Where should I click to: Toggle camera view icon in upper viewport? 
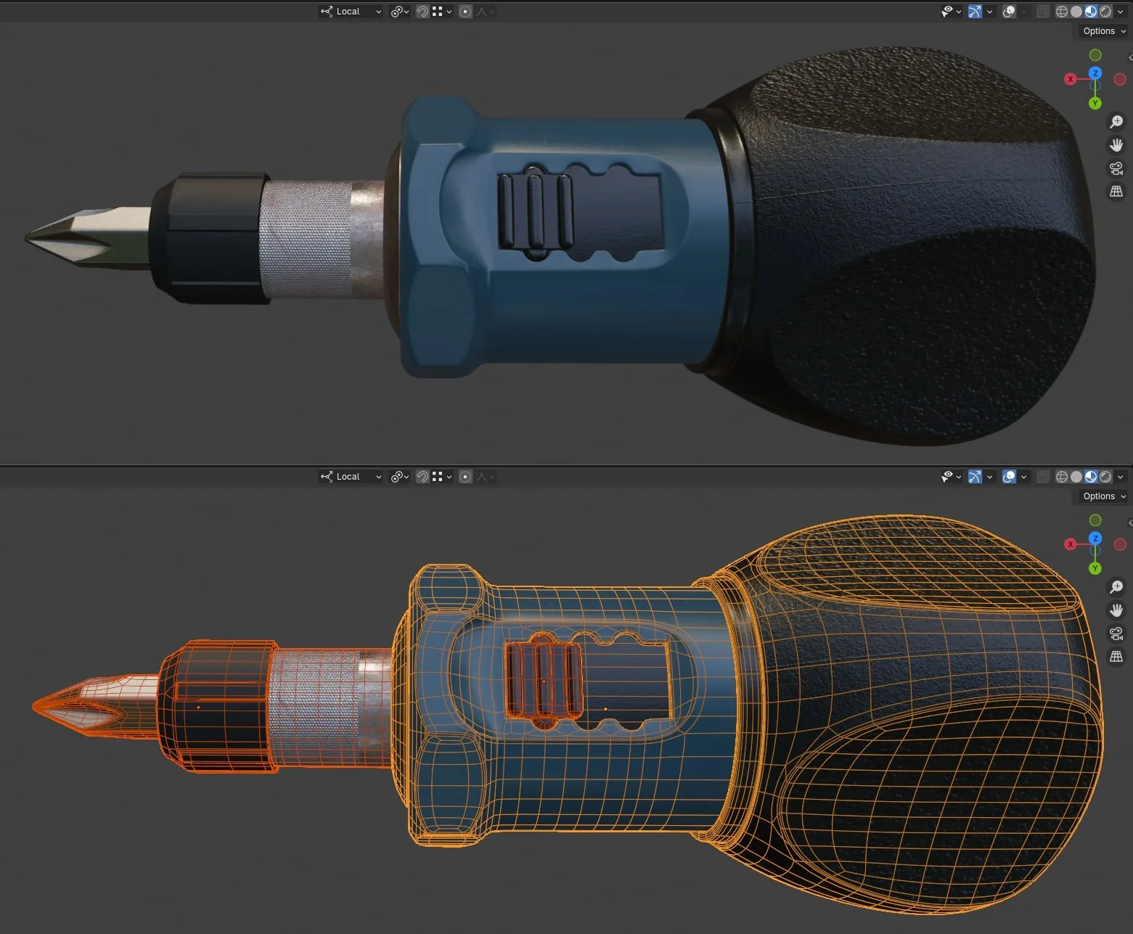tap(1116, 168)
